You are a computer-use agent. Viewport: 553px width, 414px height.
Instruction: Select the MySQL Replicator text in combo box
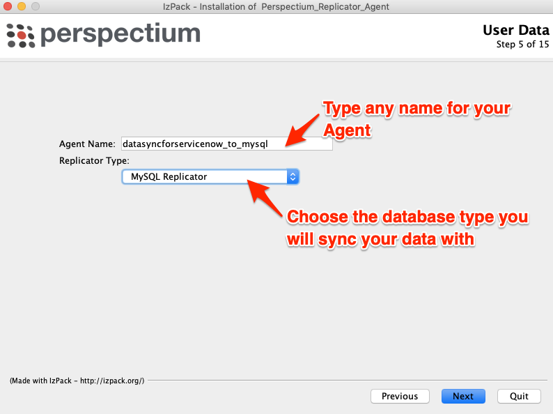169,176
